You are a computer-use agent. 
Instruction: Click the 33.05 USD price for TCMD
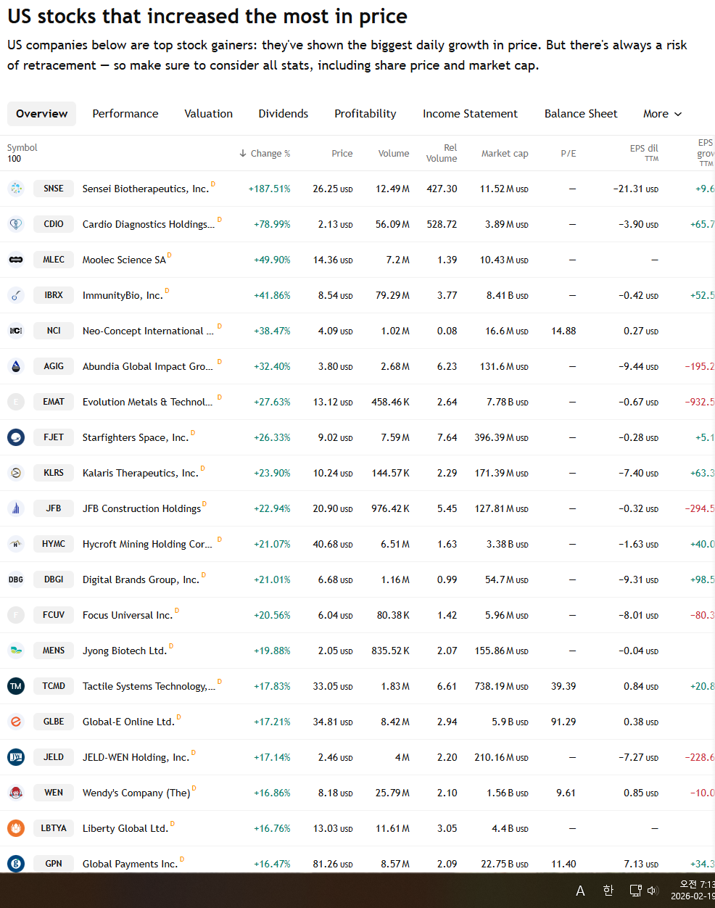tap(333, 686)
